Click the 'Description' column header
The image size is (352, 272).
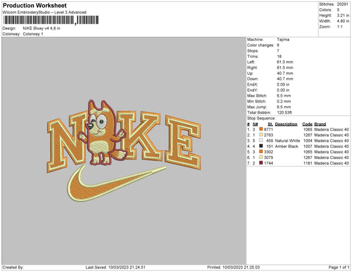(286, 124)
